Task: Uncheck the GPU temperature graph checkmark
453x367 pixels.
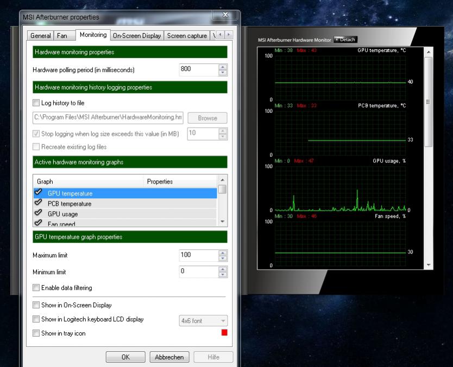Action: point(39,192)
